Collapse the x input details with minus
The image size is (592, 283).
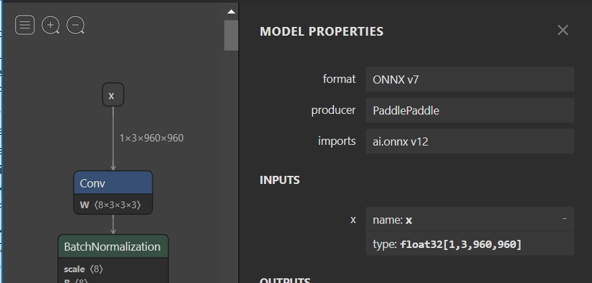point(564,219)
